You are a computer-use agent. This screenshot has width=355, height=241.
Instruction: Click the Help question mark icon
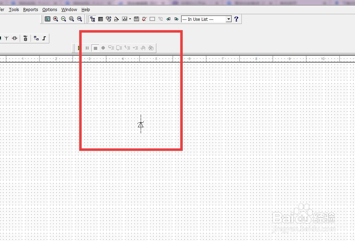pyautogui.click(x=236, y=19)
